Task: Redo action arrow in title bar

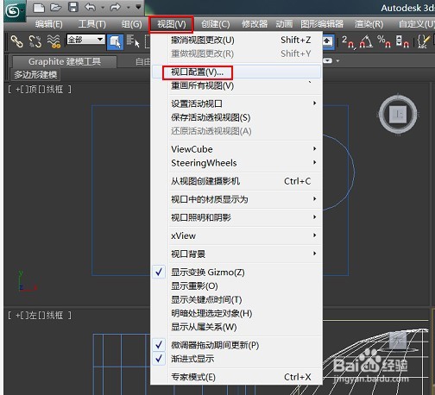Action: 115,7
